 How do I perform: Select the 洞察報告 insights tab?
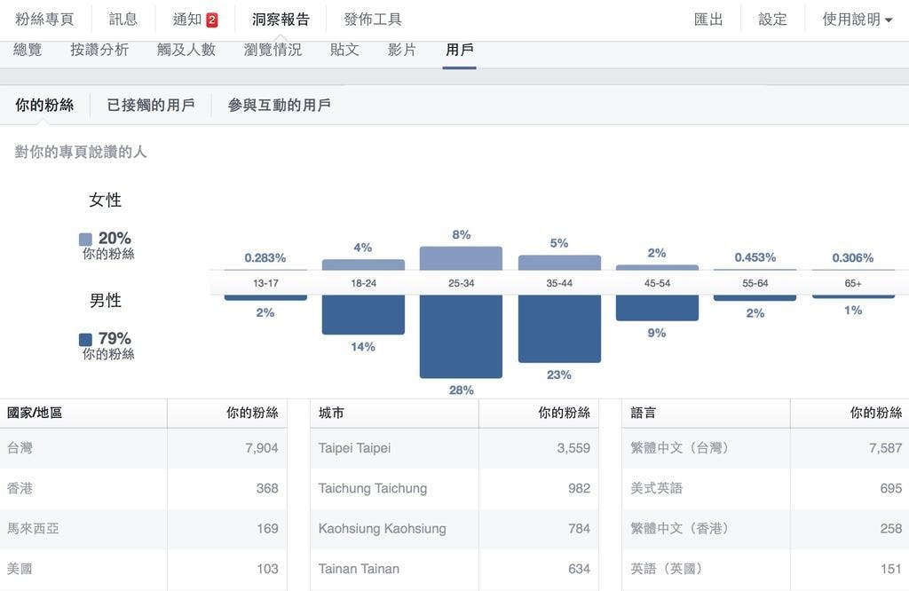pyautogui.click(x=281, y=20)
